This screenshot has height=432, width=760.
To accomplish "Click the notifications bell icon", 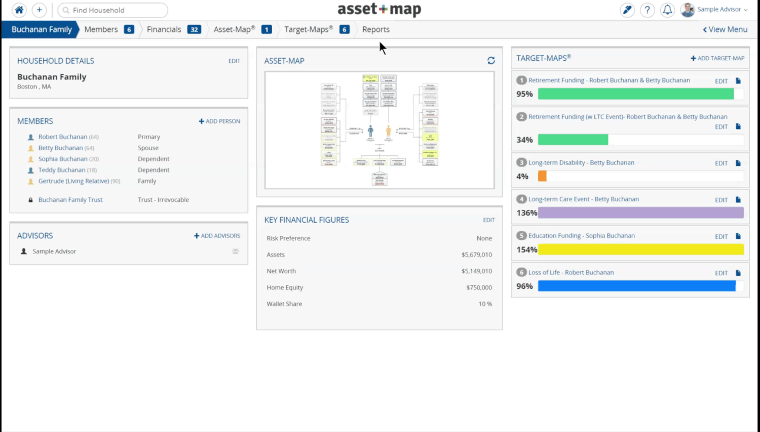I will tap(667, 10).
